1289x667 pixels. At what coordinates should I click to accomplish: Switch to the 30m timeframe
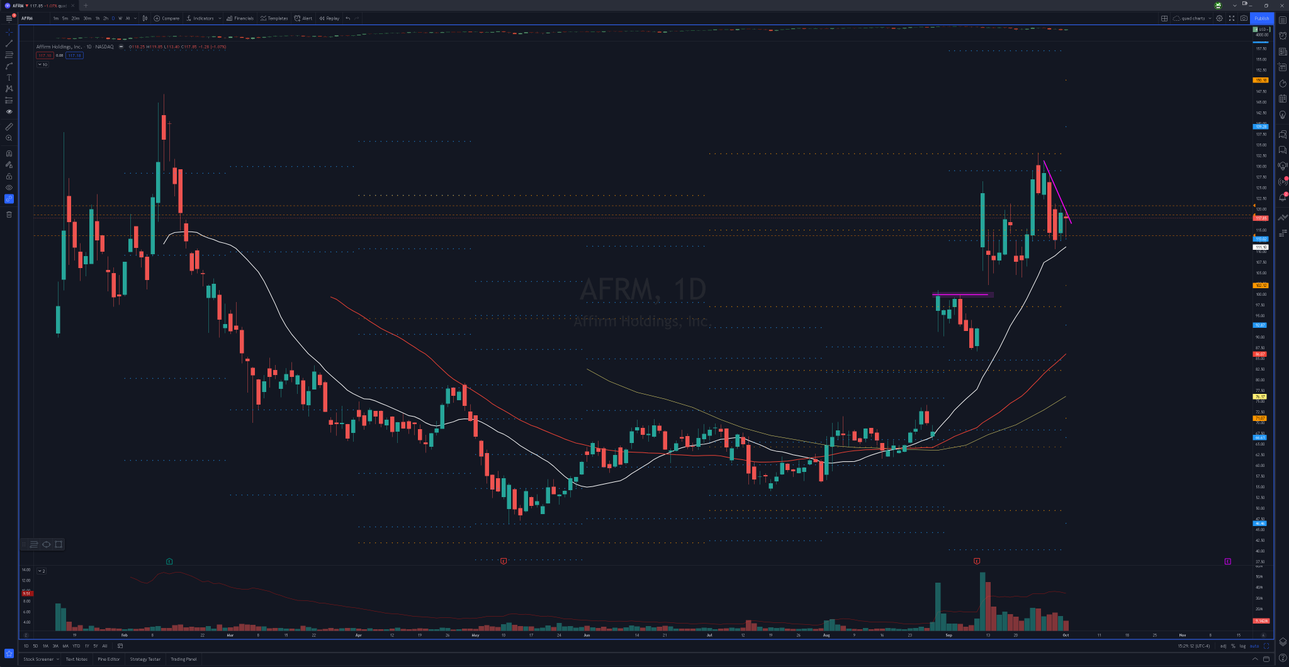tap(87, 18)
